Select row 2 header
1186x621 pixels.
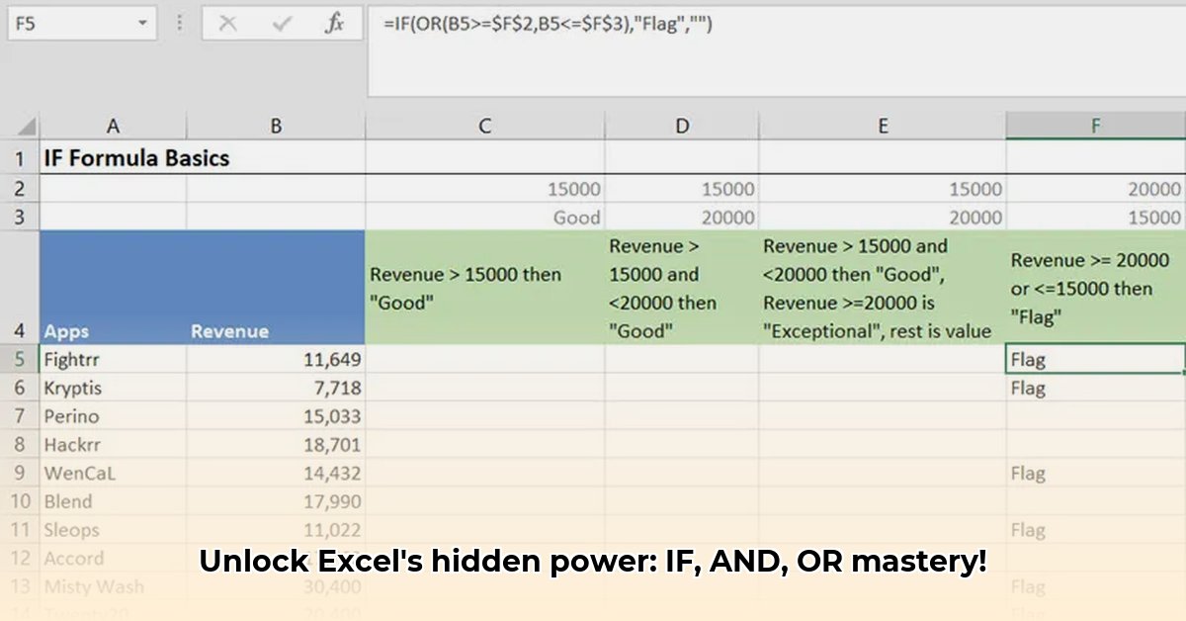tap(21, 189)
